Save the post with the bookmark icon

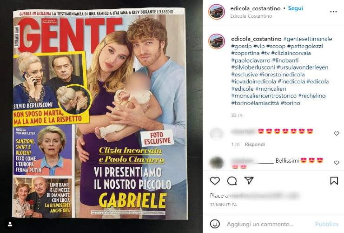click(x=334, y=181)
